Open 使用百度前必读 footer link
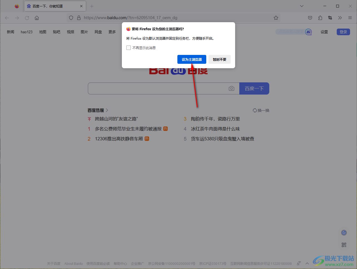Image resolution: width=357 pixels, height=269 pixels. [98, 264]
